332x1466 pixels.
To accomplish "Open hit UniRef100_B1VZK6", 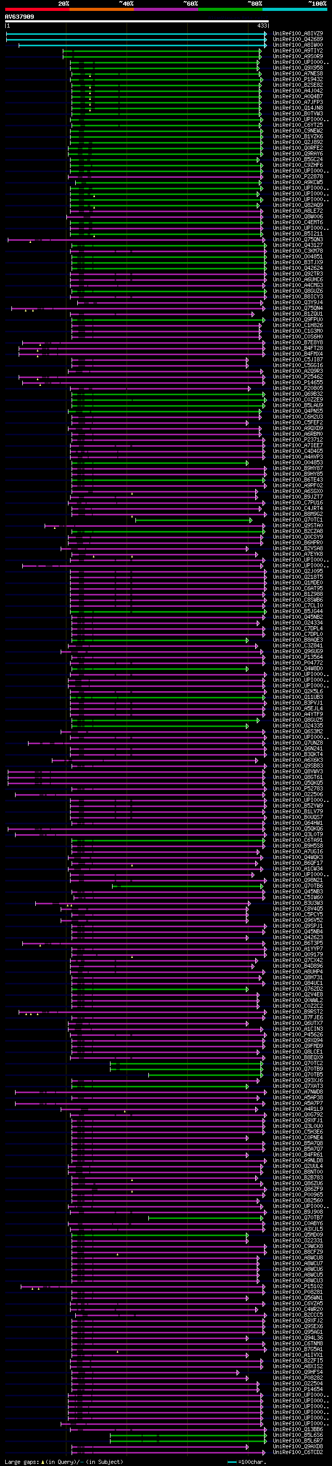I will (x=298, y=137).
